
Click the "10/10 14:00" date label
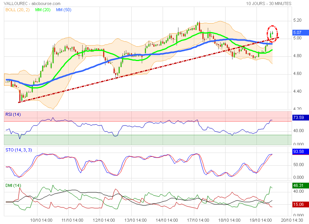(41, 220)
